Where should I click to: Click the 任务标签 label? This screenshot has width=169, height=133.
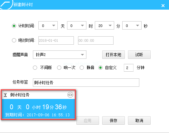20,82
